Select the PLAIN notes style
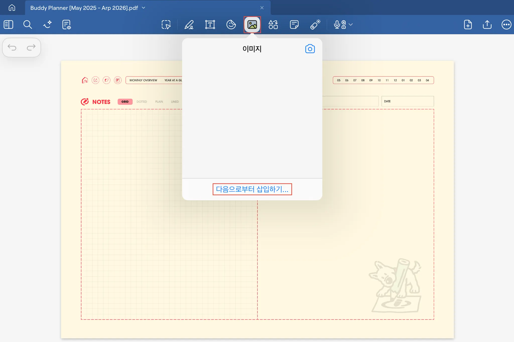 (x=159, y=102)
